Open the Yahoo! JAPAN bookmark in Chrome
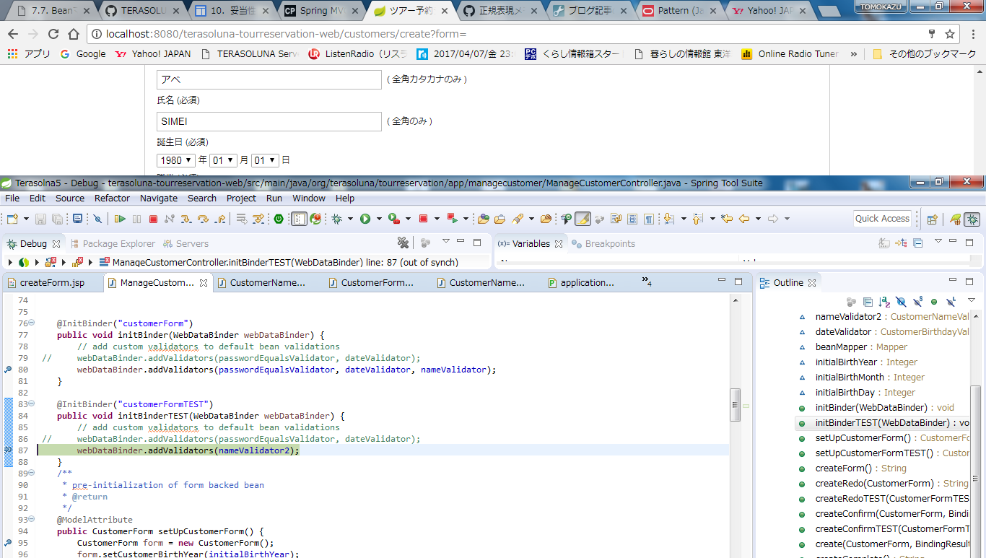The image size is (986, 558). [153, 53]
